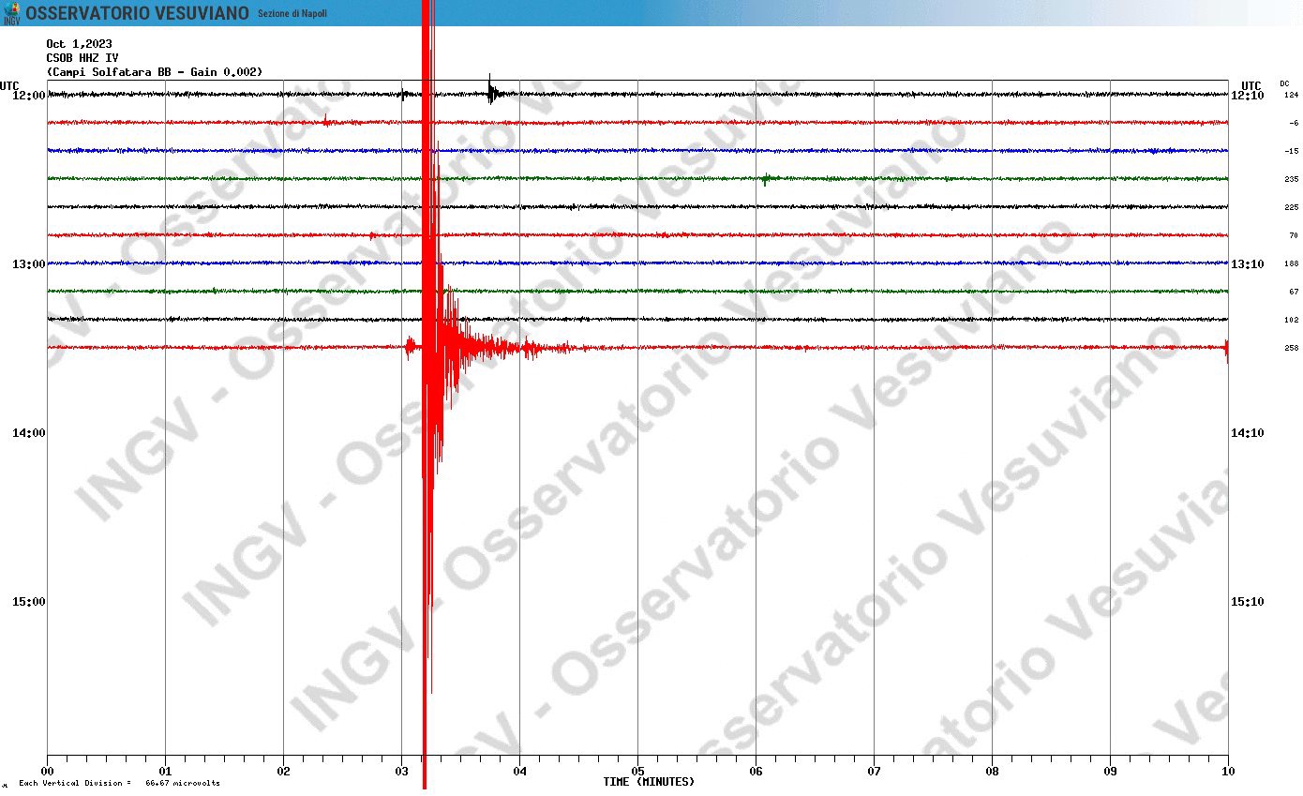Screen dimensions: 1303x796
Task: Click the 01 minute axis label
Action: point(166,772)
